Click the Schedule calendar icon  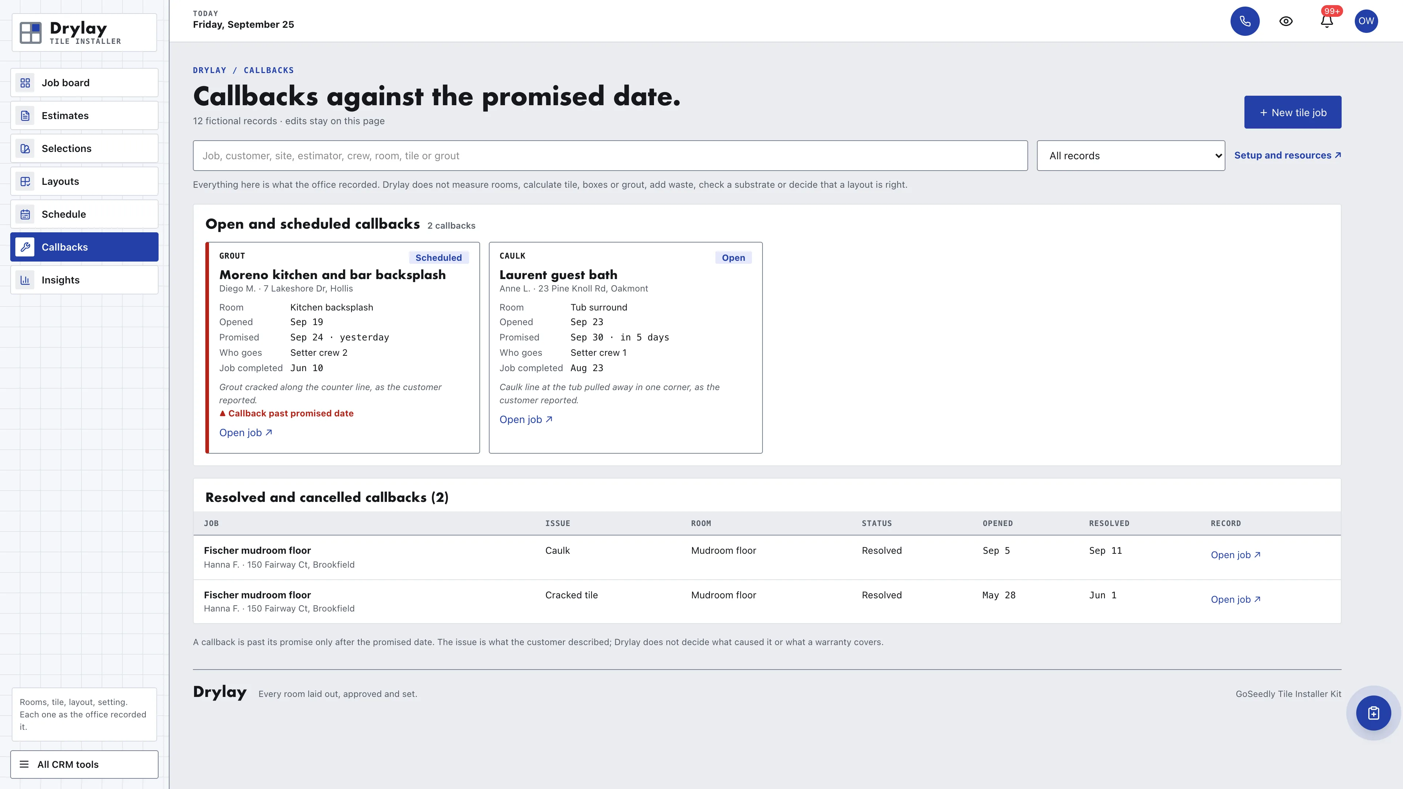[25, 214]
